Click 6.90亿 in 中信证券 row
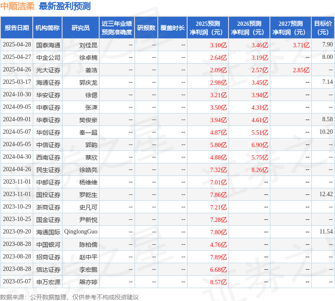Screen dimensions: 335x301 [260, 145]
